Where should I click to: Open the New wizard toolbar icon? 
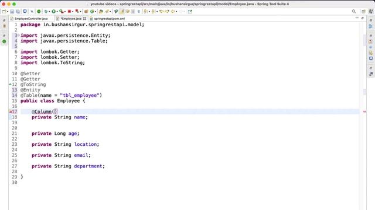click(4, 12)
